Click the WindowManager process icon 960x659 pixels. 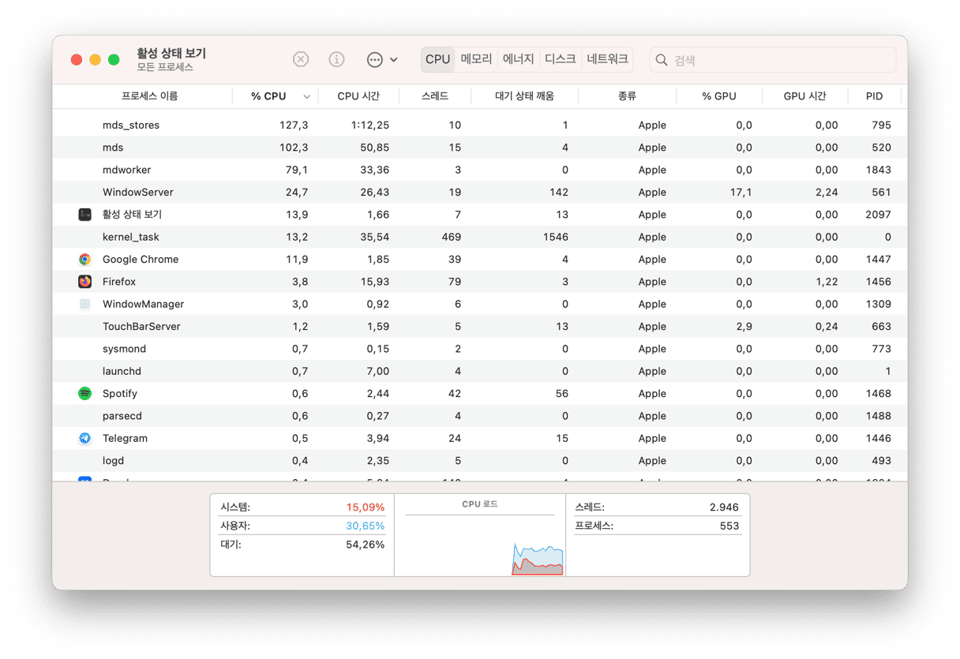click(85, 304)
